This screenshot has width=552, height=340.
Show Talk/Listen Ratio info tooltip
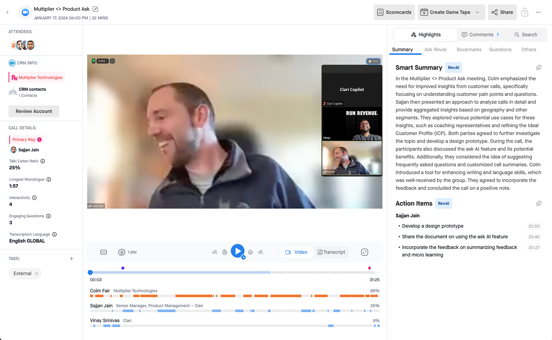[x=43, y=161]
